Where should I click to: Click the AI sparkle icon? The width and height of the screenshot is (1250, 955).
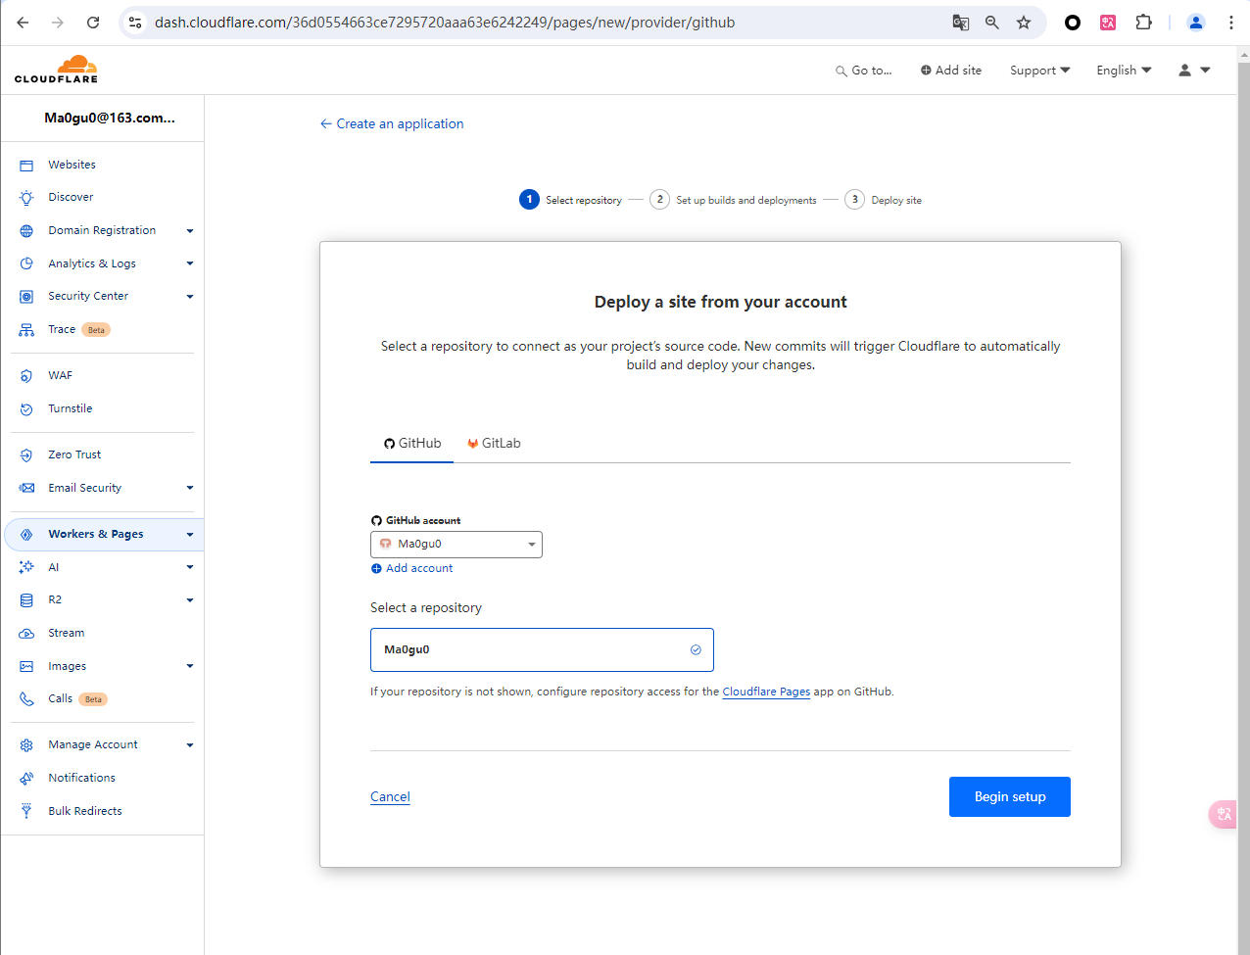click(x=26, y=567)
